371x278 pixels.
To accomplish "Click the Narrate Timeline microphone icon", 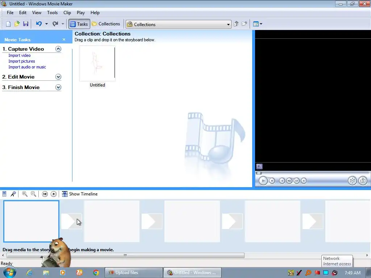I will point(13,194).
